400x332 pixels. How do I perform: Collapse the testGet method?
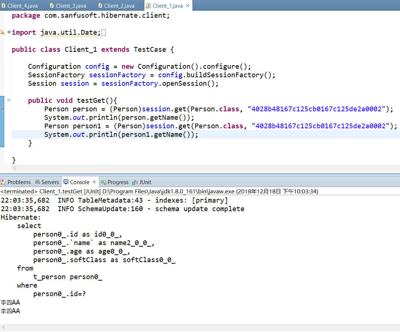(9, 100)
